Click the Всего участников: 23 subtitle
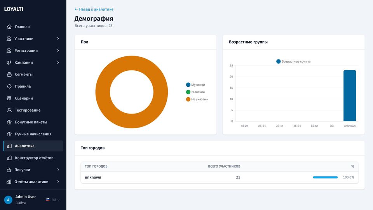The image size is (373, 210). (94, 26)
